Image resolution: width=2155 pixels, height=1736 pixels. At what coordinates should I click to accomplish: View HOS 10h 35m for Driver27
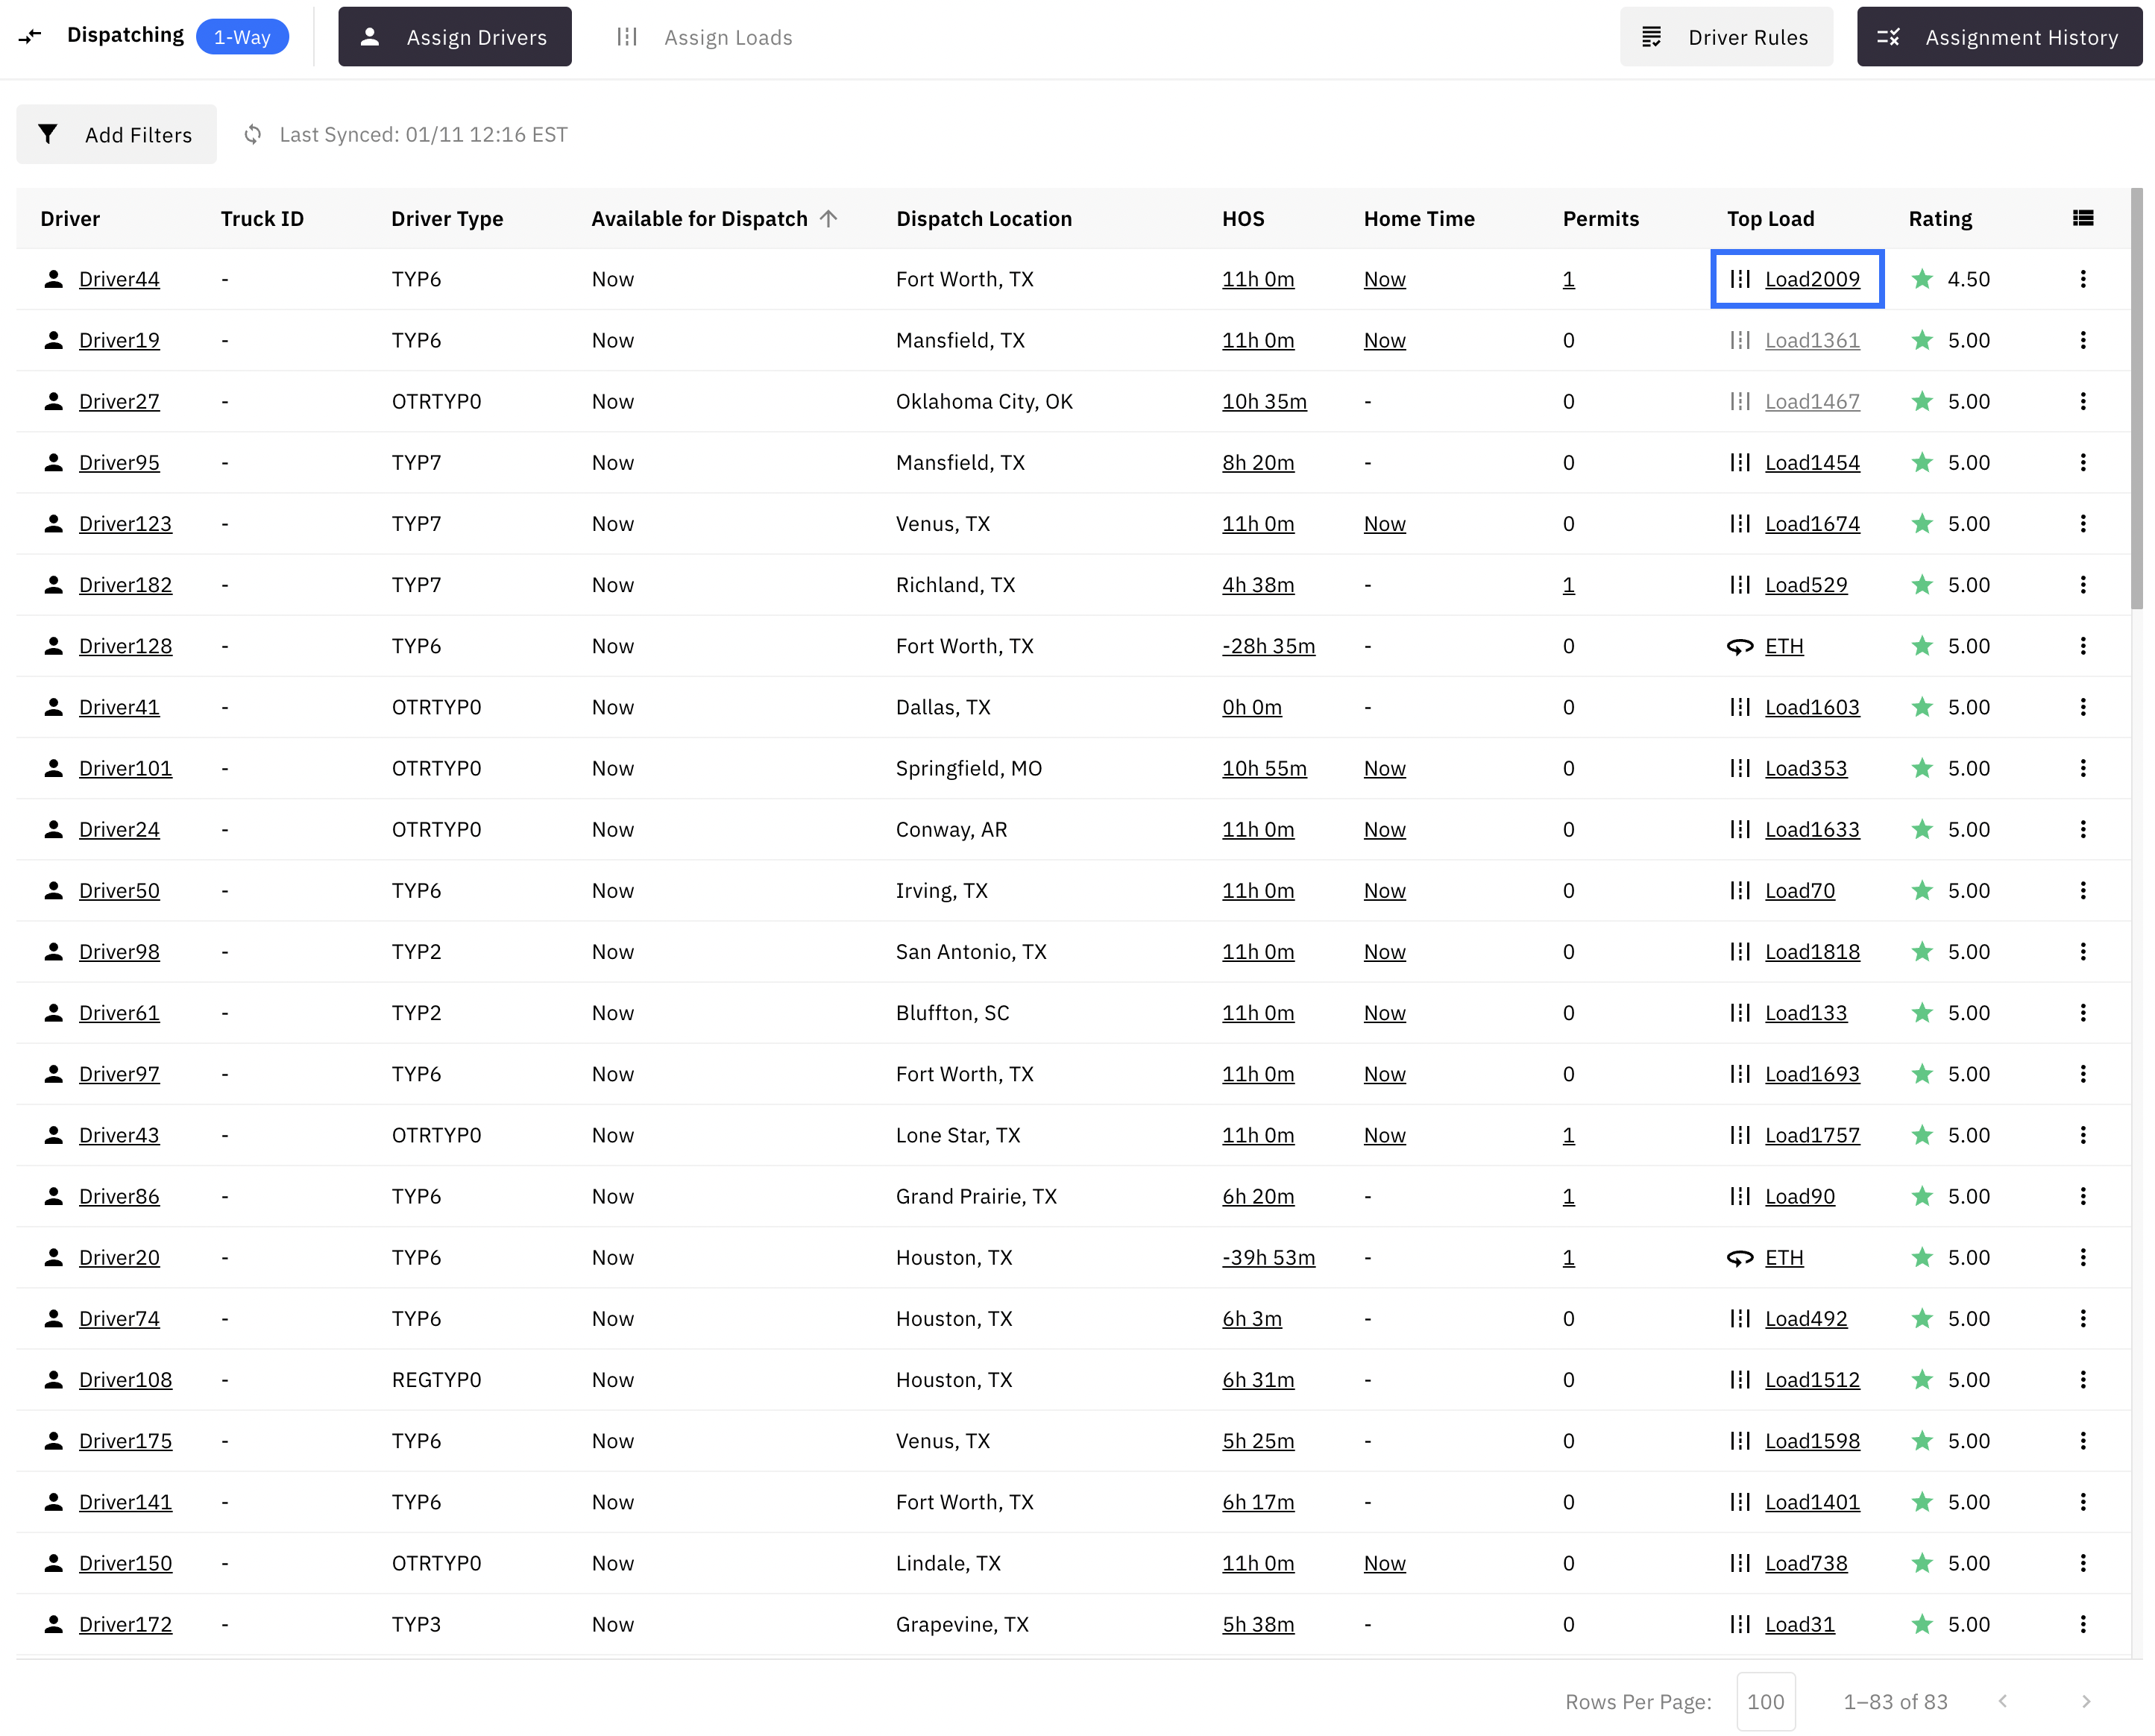click(1264, 402)
